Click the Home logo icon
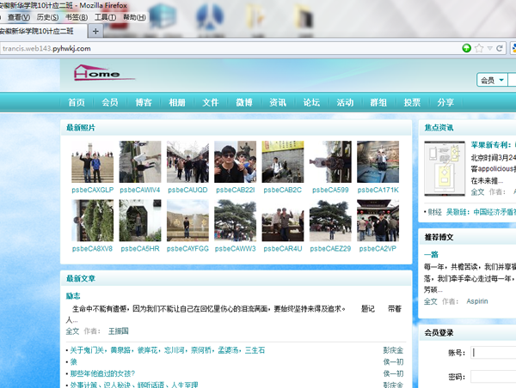The height and width of the screenshot is (388, 516). click(96, 73)
